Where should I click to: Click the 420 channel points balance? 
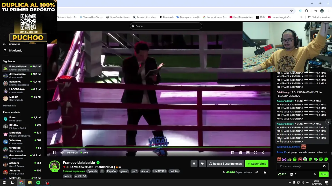(x=282, y=174)
